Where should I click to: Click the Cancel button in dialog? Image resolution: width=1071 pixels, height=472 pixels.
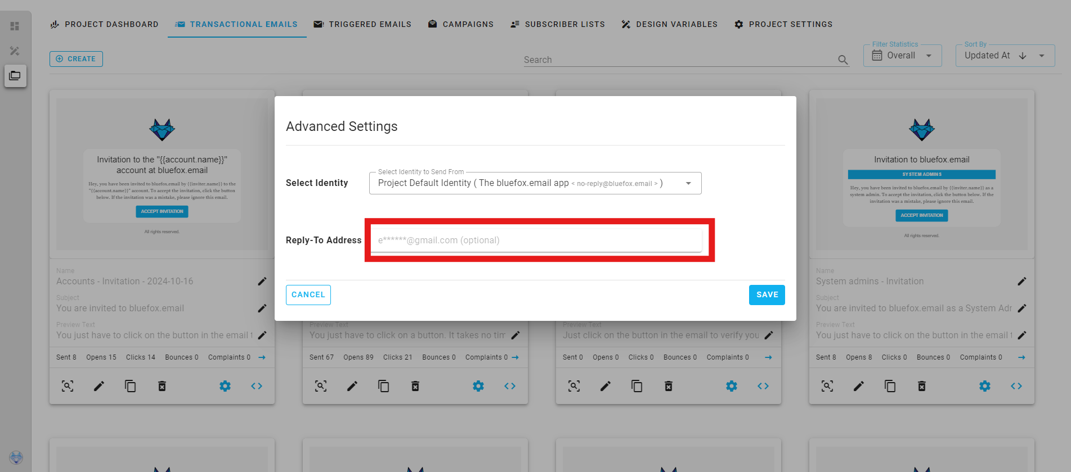pyautogui.click(x=308, y=295)
